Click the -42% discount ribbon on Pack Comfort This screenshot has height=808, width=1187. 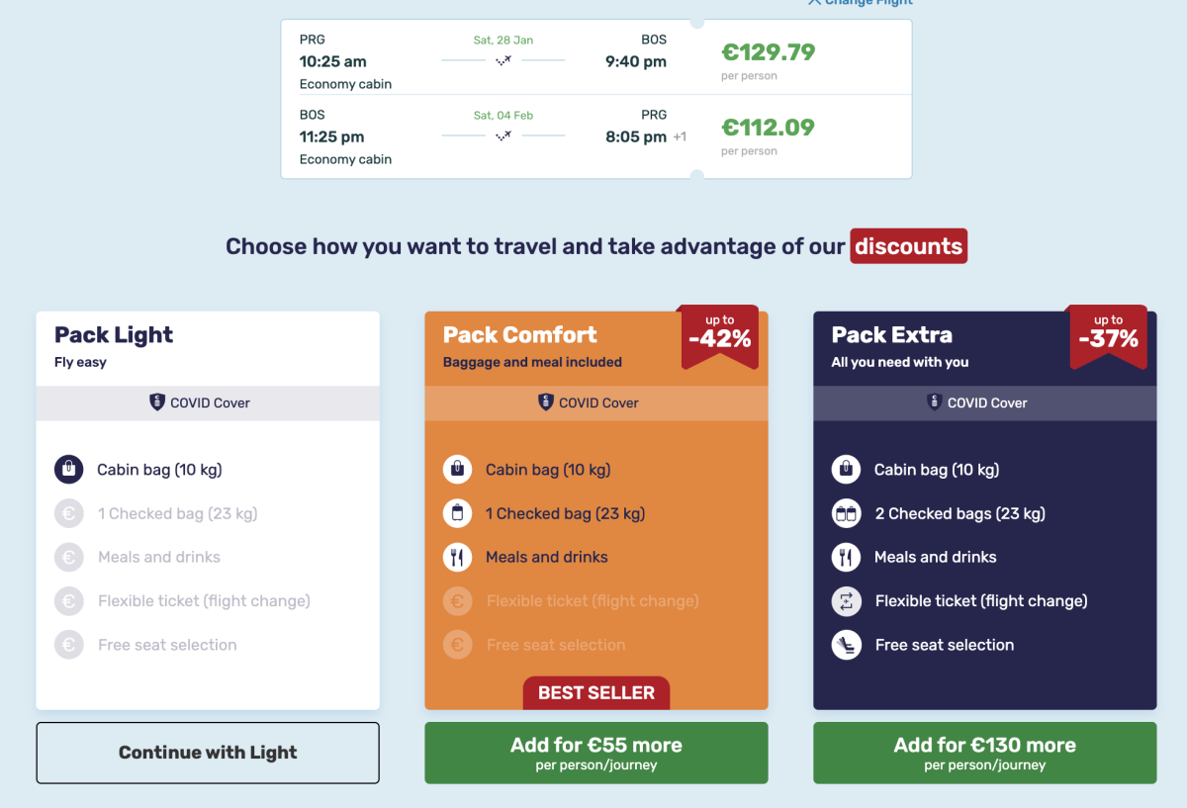coord(719,335)
